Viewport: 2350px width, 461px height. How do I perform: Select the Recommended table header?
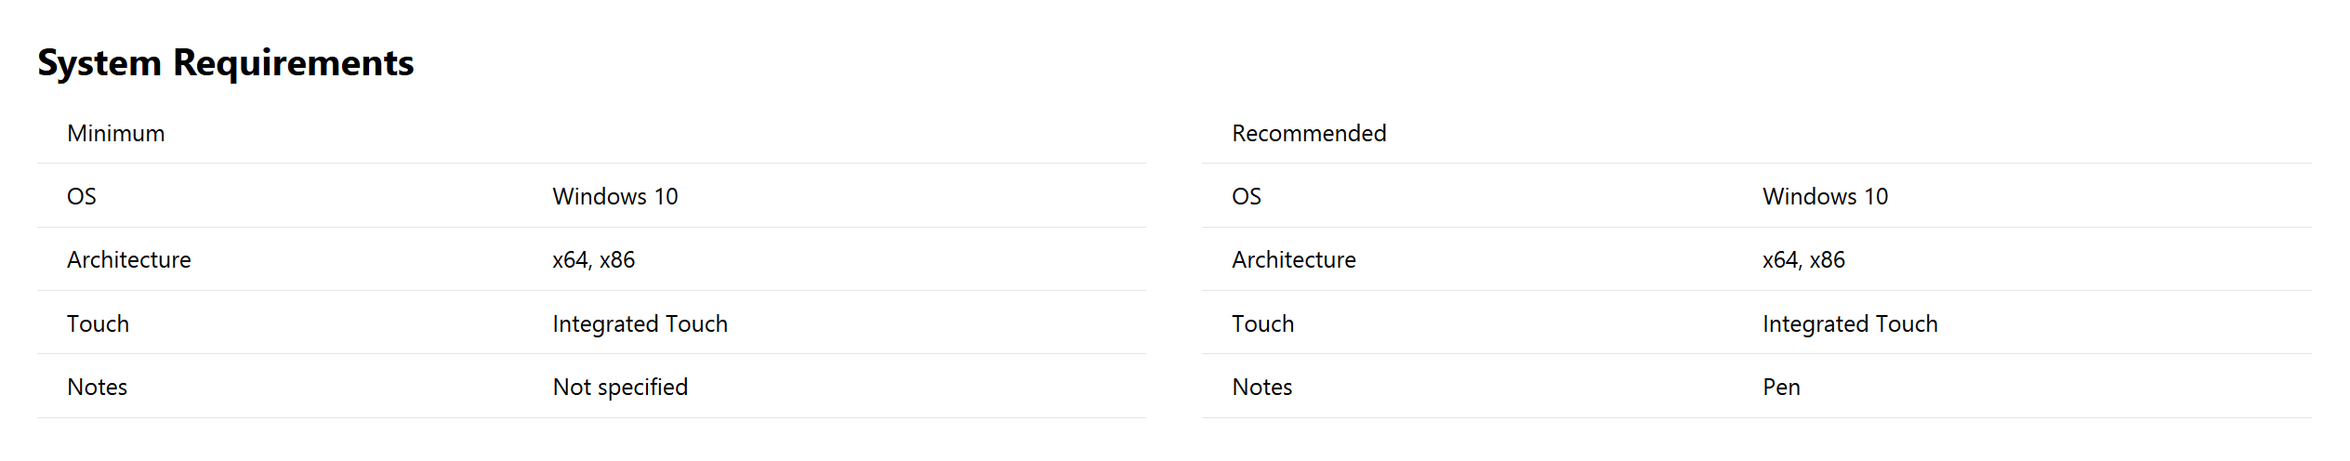pos(1309,133)
